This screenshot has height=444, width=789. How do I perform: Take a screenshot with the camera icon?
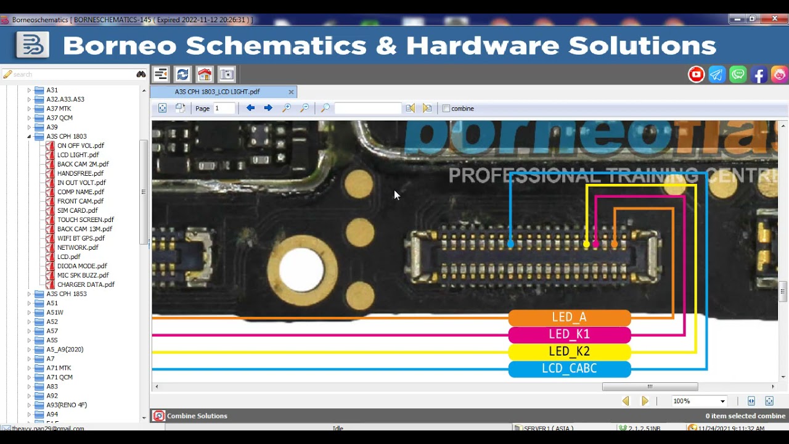(x=227, y=75)
